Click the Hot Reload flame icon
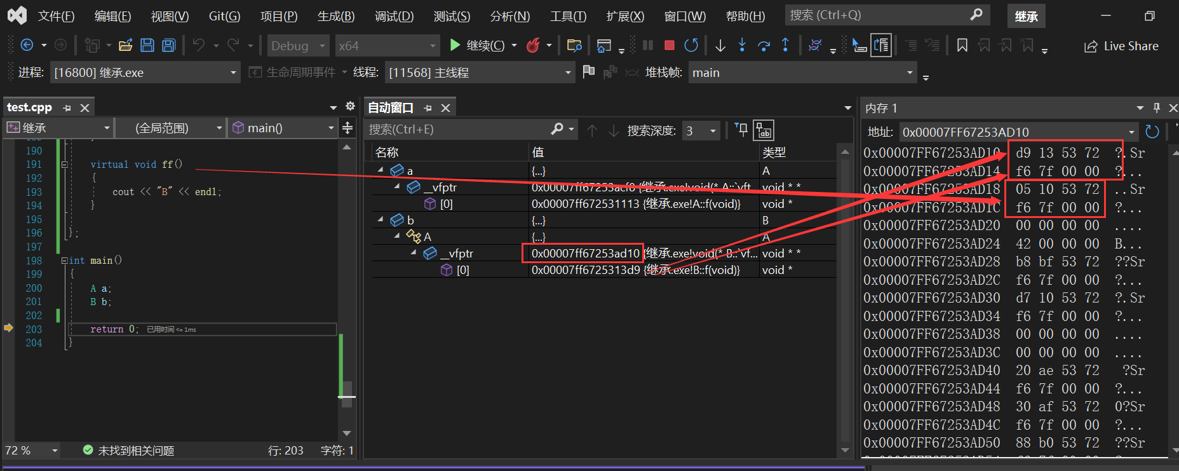The height and width of the screenshot is (471, 1179). 534,45
